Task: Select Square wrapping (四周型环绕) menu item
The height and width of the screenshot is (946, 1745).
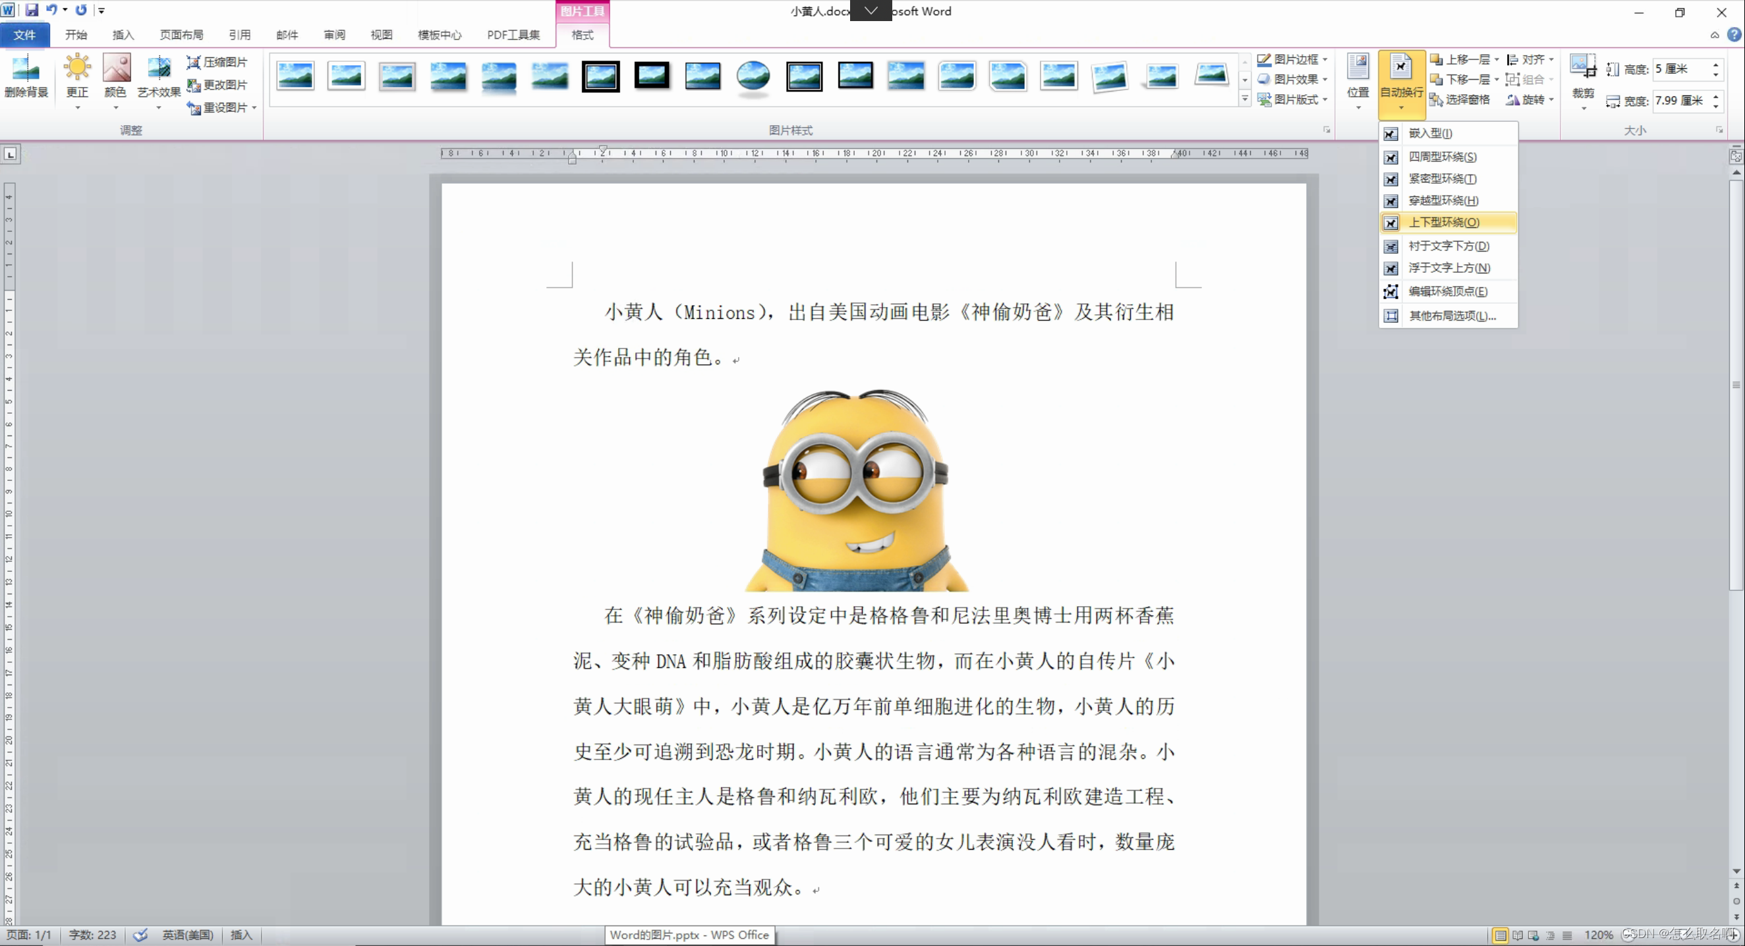Action: coord(1443,156)
